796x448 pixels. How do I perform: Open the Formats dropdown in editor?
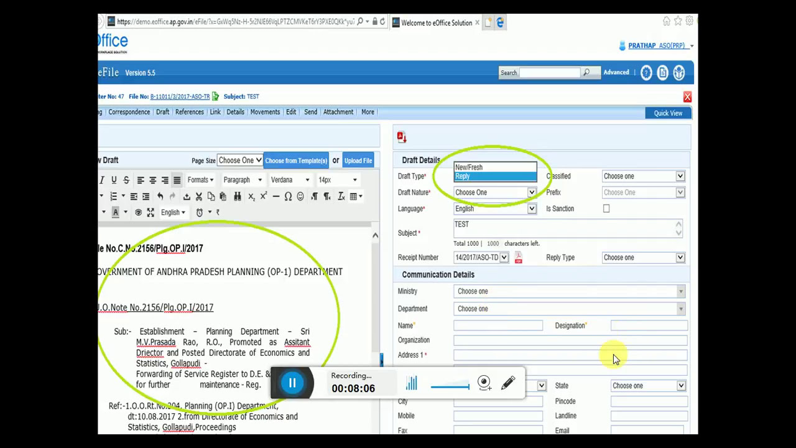200,180
